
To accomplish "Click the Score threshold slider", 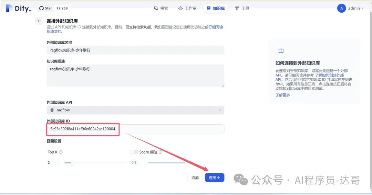I will click(186, 163).
